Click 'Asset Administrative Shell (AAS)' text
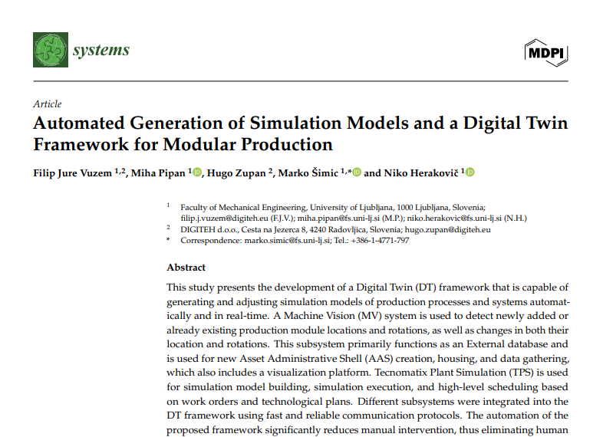This screenshot has height=437, width=603. (316, 359)
